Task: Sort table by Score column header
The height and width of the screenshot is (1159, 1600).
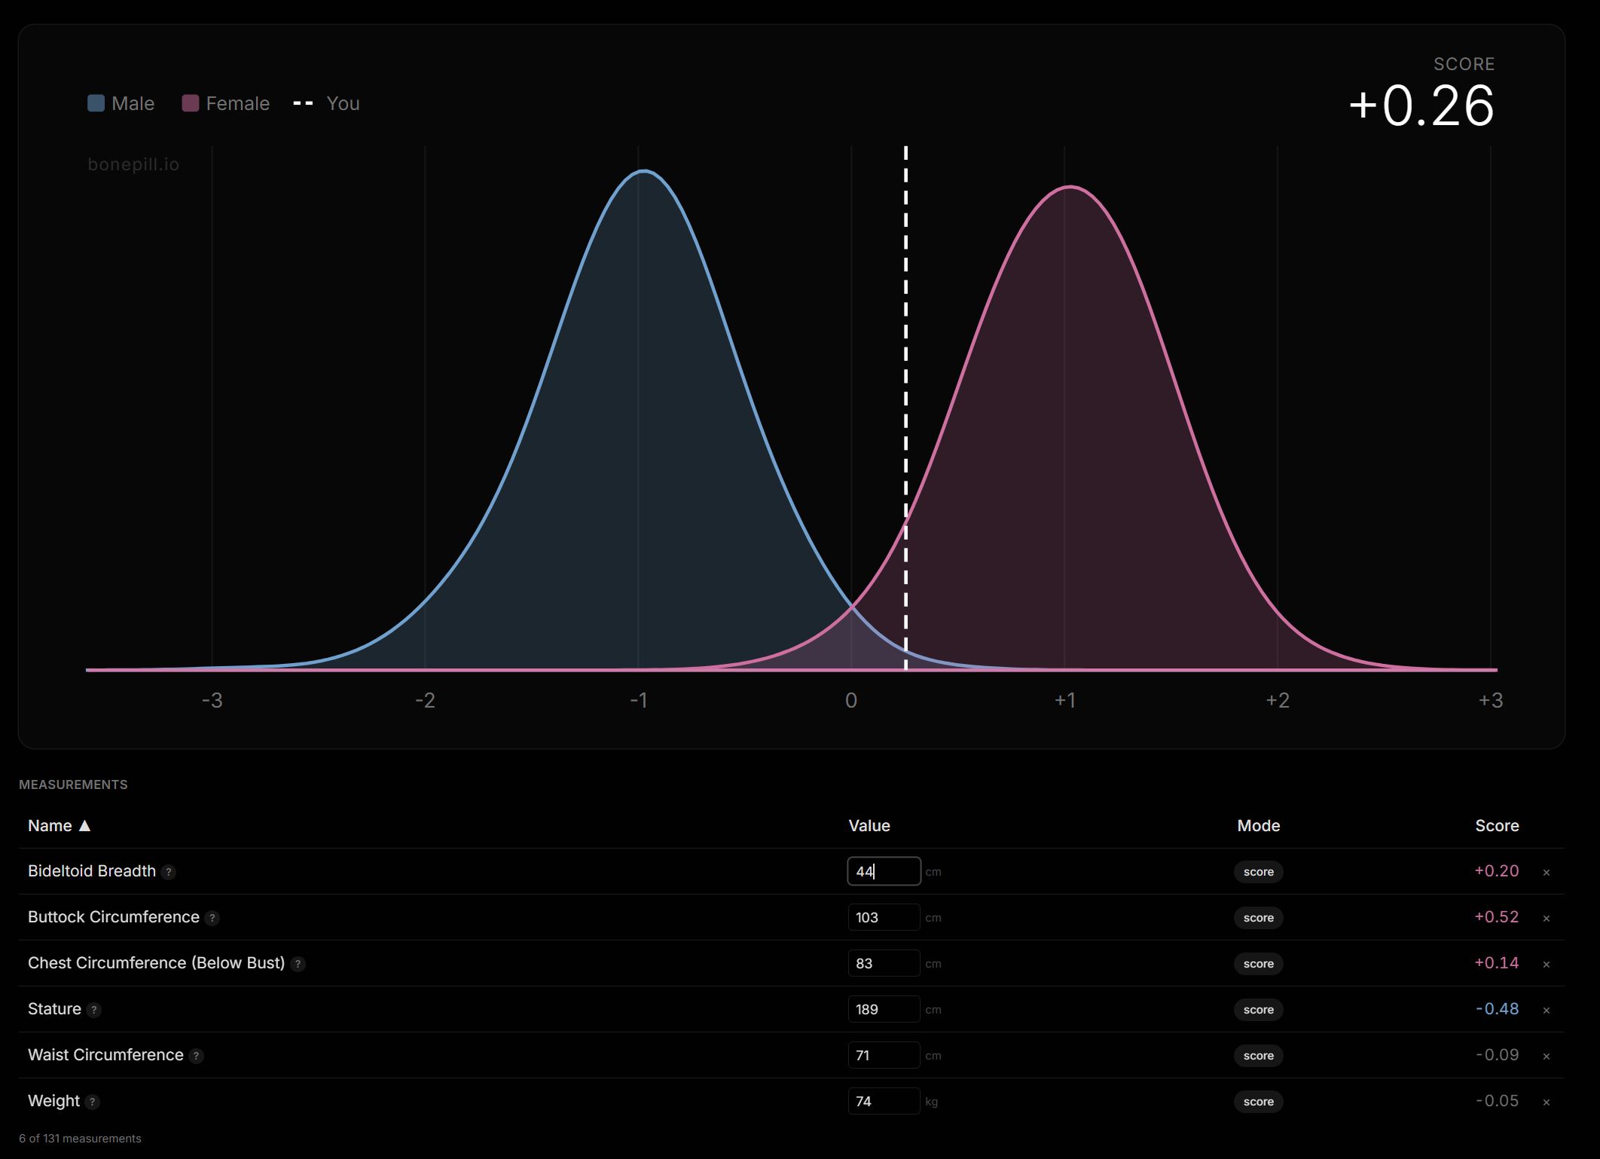Action: click(1496, 826)
